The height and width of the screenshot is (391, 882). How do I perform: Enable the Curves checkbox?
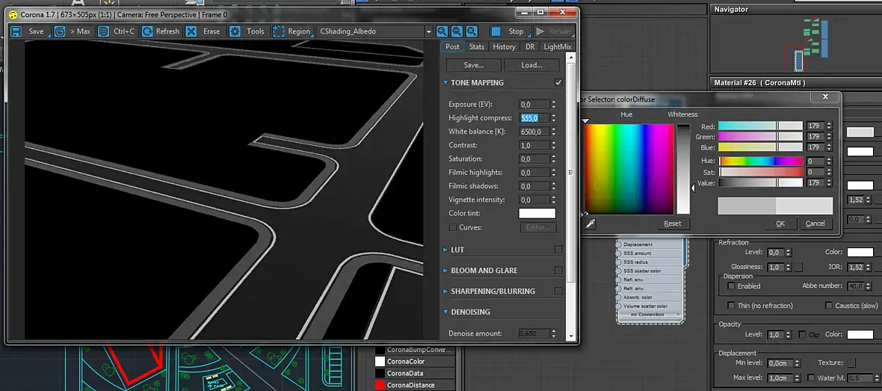point(453,227)
